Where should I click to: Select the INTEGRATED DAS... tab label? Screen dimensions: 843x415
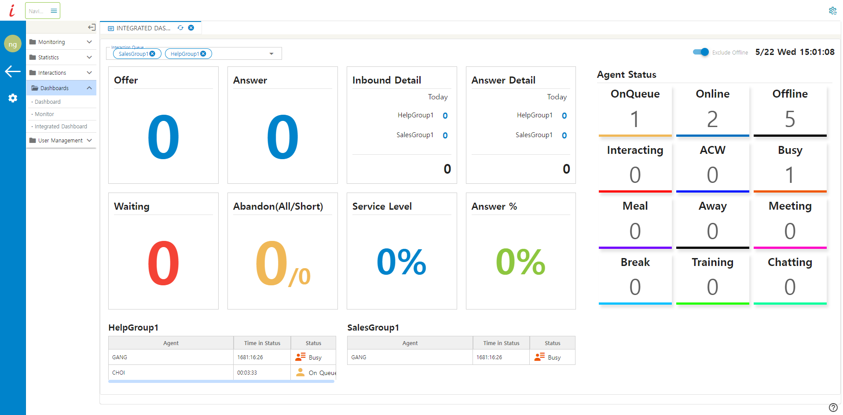coord(143,28)
